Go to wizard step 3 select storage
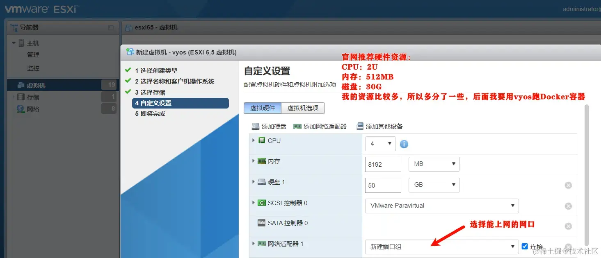The height and width of the screenshot is (258, 601). point(150,92)
